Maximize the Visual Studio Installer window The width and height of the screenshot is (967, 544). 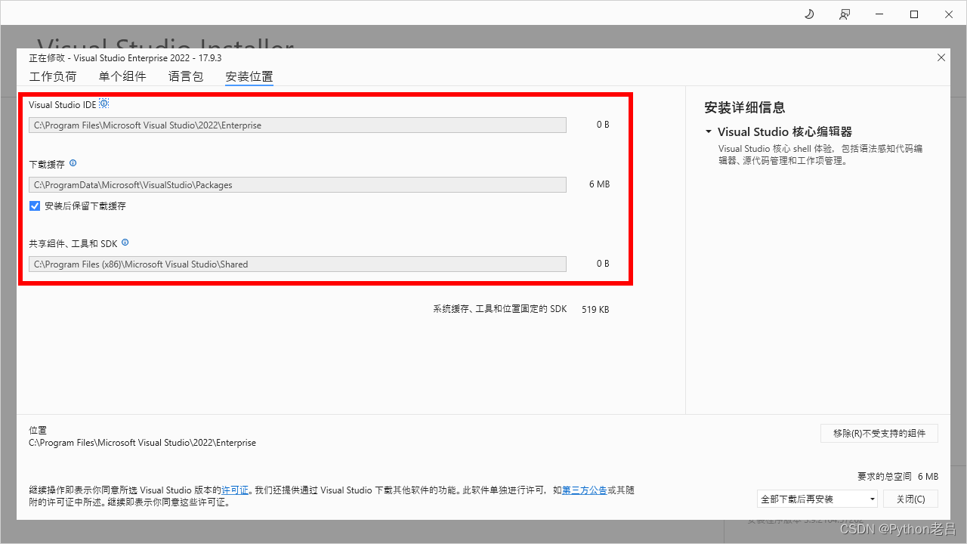pyautogui.click(x=914, y=14)
